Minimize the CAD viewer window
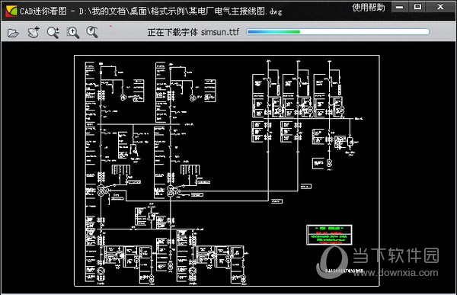The height and width of the screenshot is (295, 457). coord(399,7)
